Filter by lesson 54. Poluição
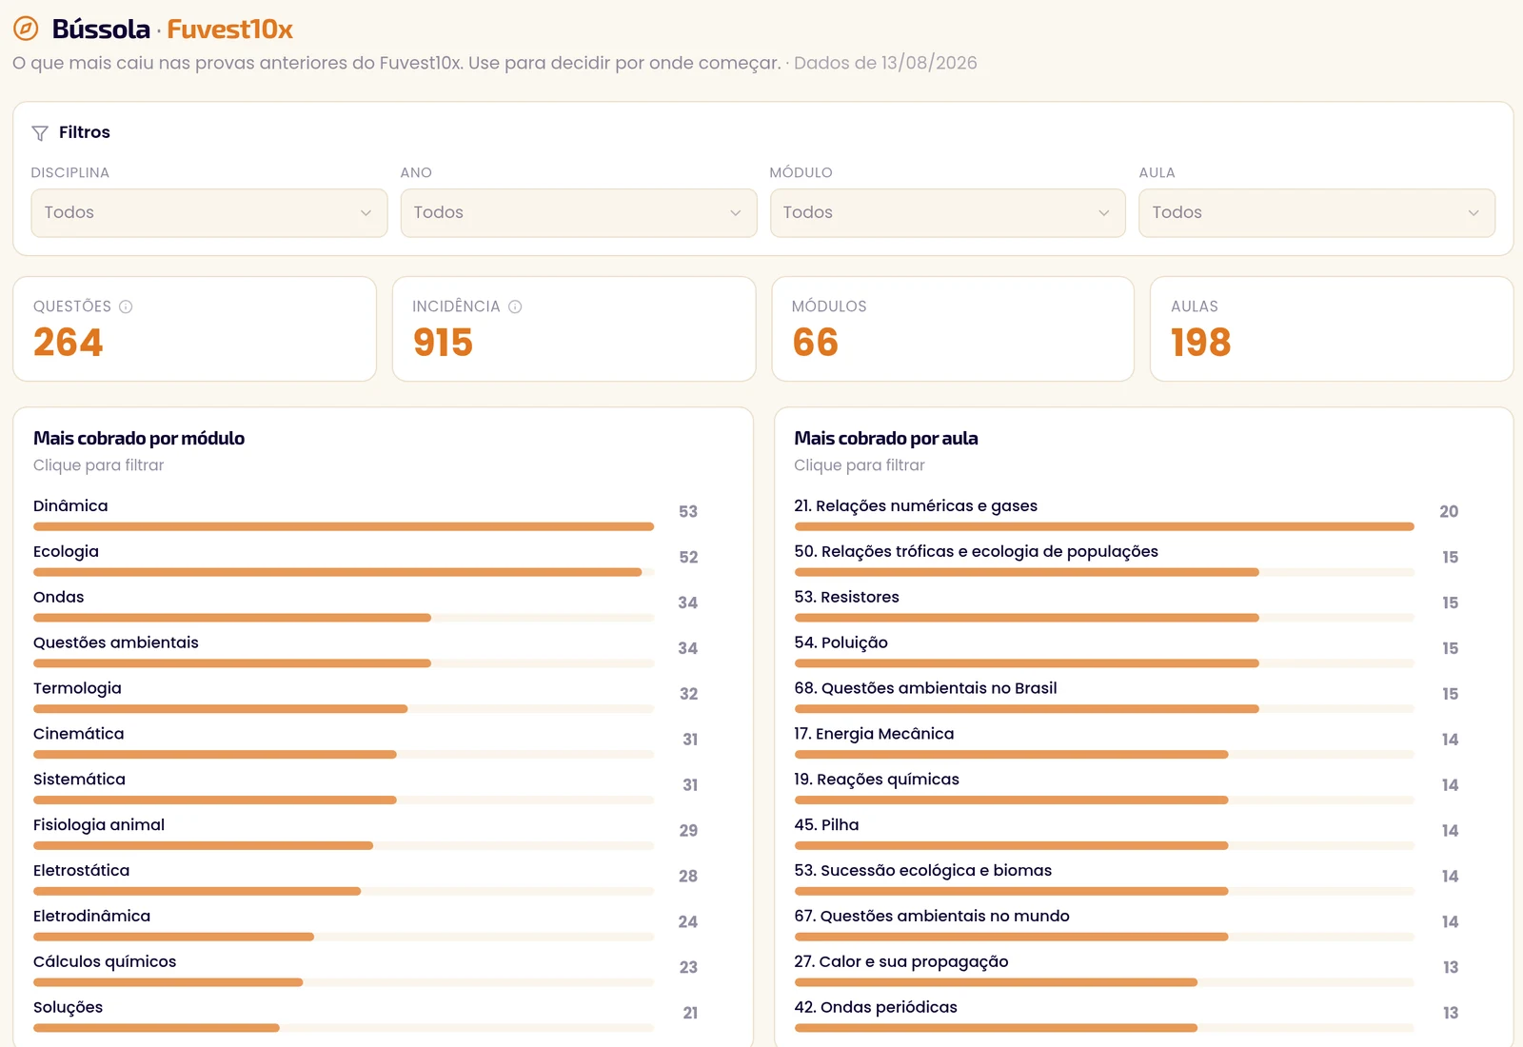 1127,650
